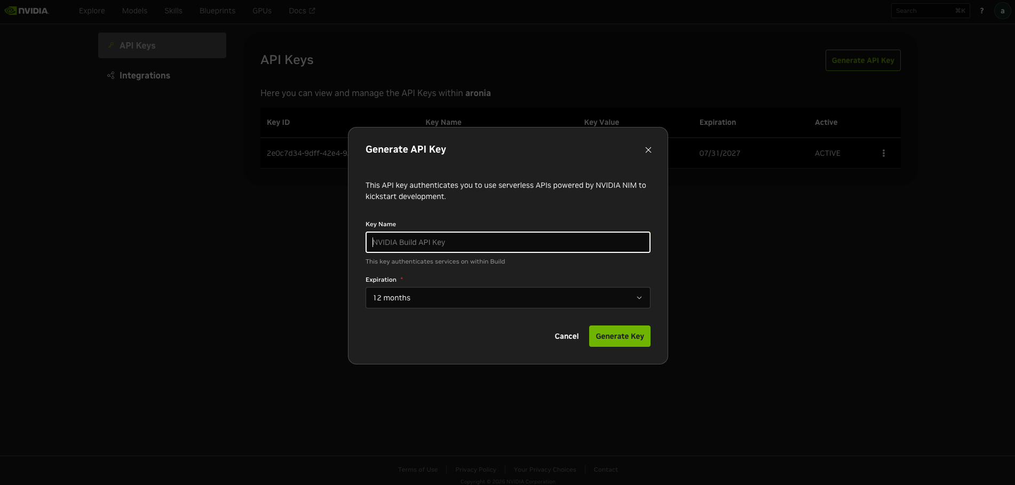Screen dimensions: 1015x485
Task: Select the ACTIVE status cell
Action: (828, 153)
